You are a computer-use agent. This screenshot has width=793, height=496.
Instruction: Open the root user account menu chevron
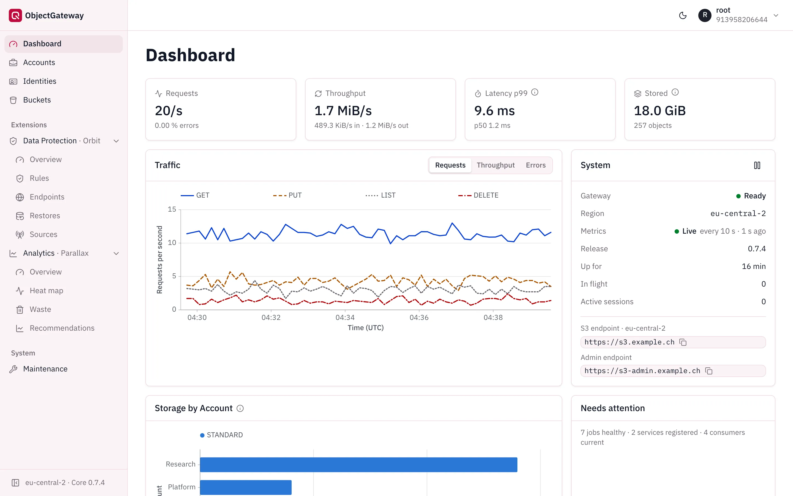(x=776, y=15)
